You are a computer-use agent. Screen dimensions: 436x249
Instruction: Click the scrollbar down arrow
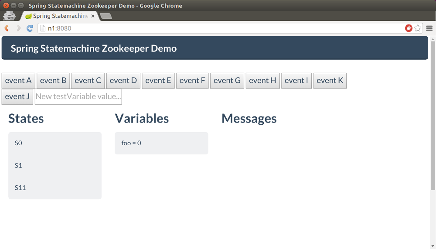pos(433,246)
